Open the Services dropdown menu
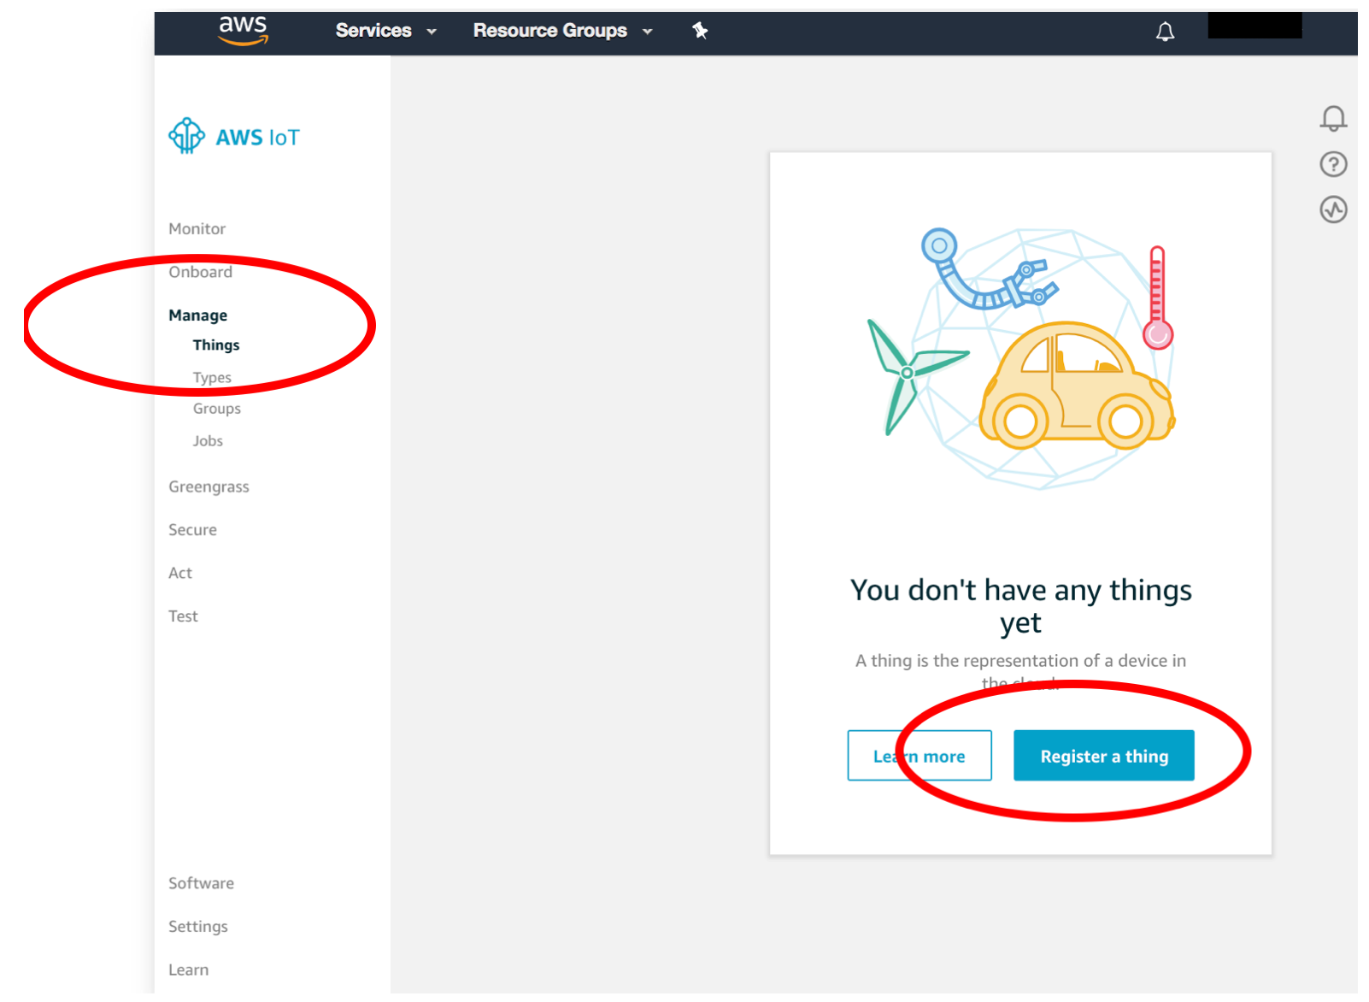The height and width of the screenshot is (1002, 1369). [x=385, y=31]
